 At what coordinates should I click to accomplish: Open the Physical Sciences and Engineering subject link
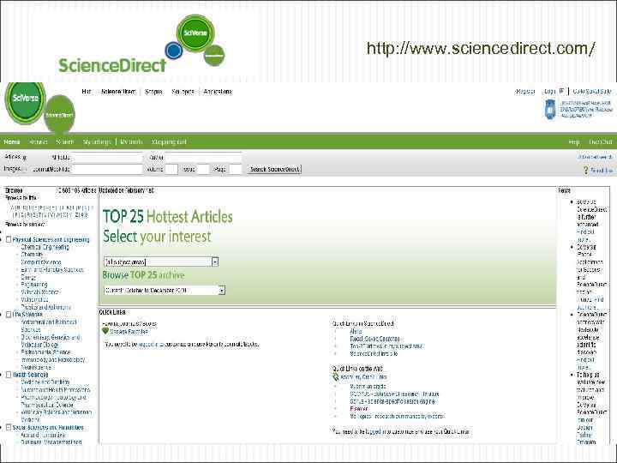(51, 240)
